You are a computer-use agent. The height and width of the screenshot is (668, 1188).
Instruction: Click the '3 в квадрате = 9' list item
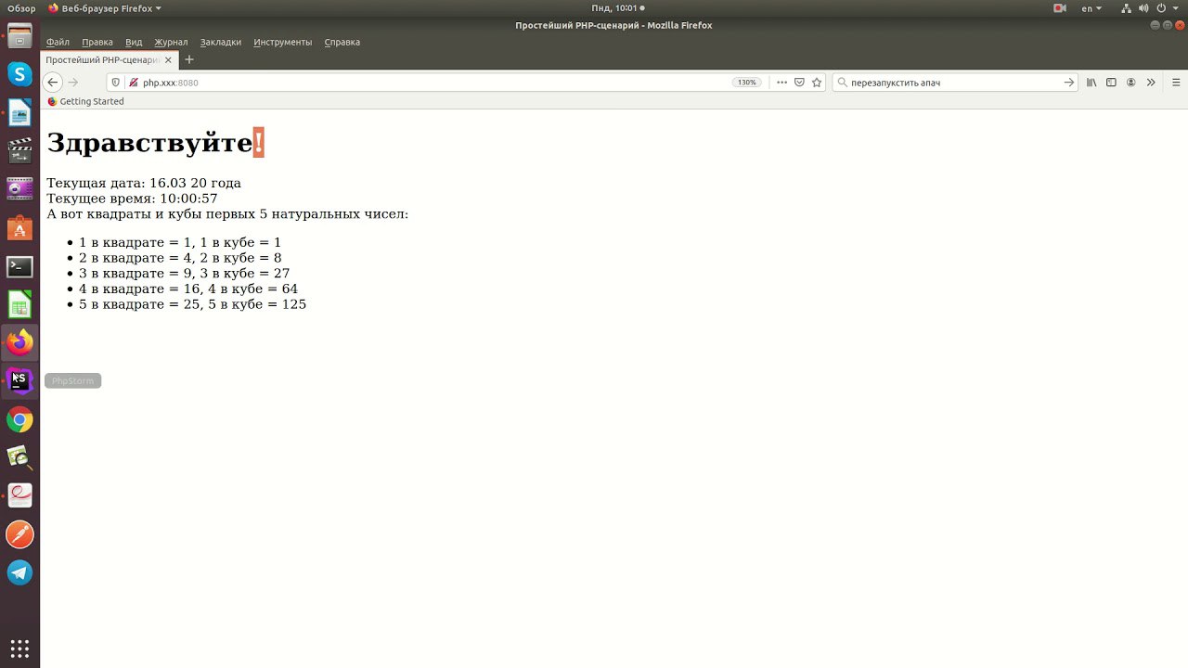(184, 274)
